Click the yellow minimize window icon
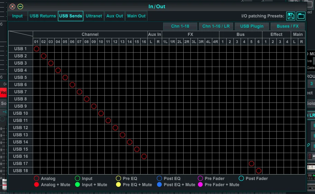Image resolution: width=315 pixels, height=194 pixels. tap(20, 6)
